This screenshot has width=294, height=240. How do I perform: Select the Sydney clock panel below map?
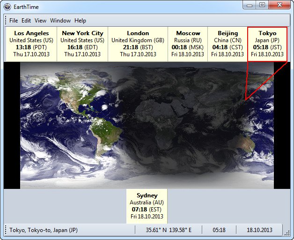coord(147,206)
